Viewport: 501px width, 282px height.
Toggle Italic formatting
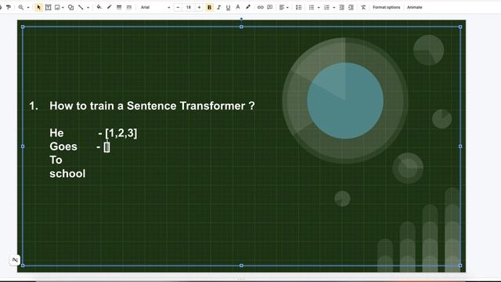coord(219,7)
